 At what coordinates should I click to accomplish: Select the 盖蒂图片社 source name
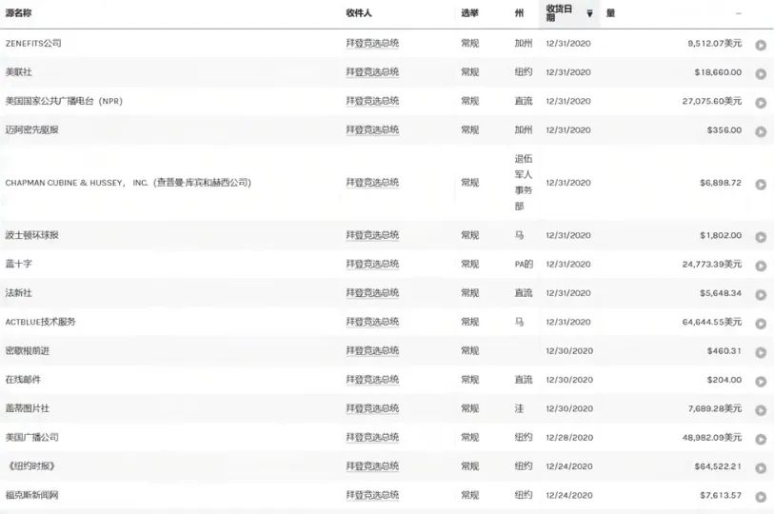pos(28,408)
